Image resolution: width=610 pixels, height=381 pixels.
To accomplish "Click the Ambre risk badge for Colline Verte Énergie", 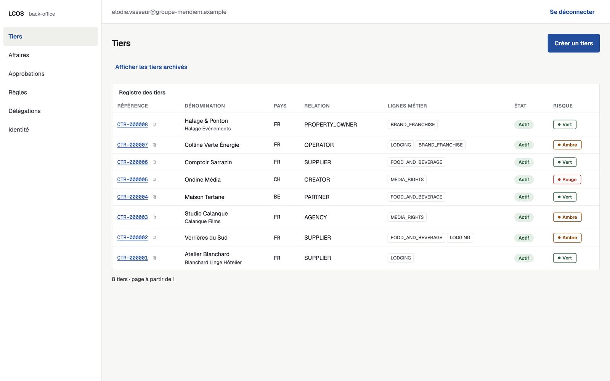I will point(567,145).
